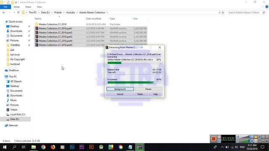Image resolution: width=269 pixels, height=151 pixels.
Task: Open WinRAR extraction Help
Action: [x=156, y=94]
